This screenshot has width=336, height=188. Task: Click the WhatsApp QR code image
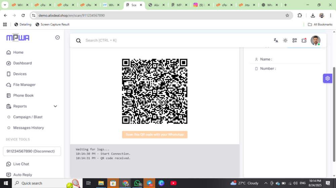click(x=155, y=91)
